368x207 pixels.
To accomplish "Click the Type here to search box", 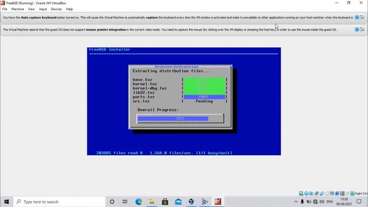I will (59, 202).
